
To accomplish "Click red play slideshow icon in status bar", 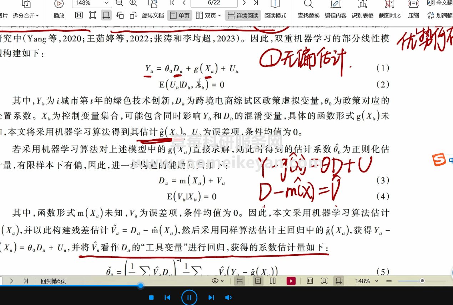I will [291, 281].
